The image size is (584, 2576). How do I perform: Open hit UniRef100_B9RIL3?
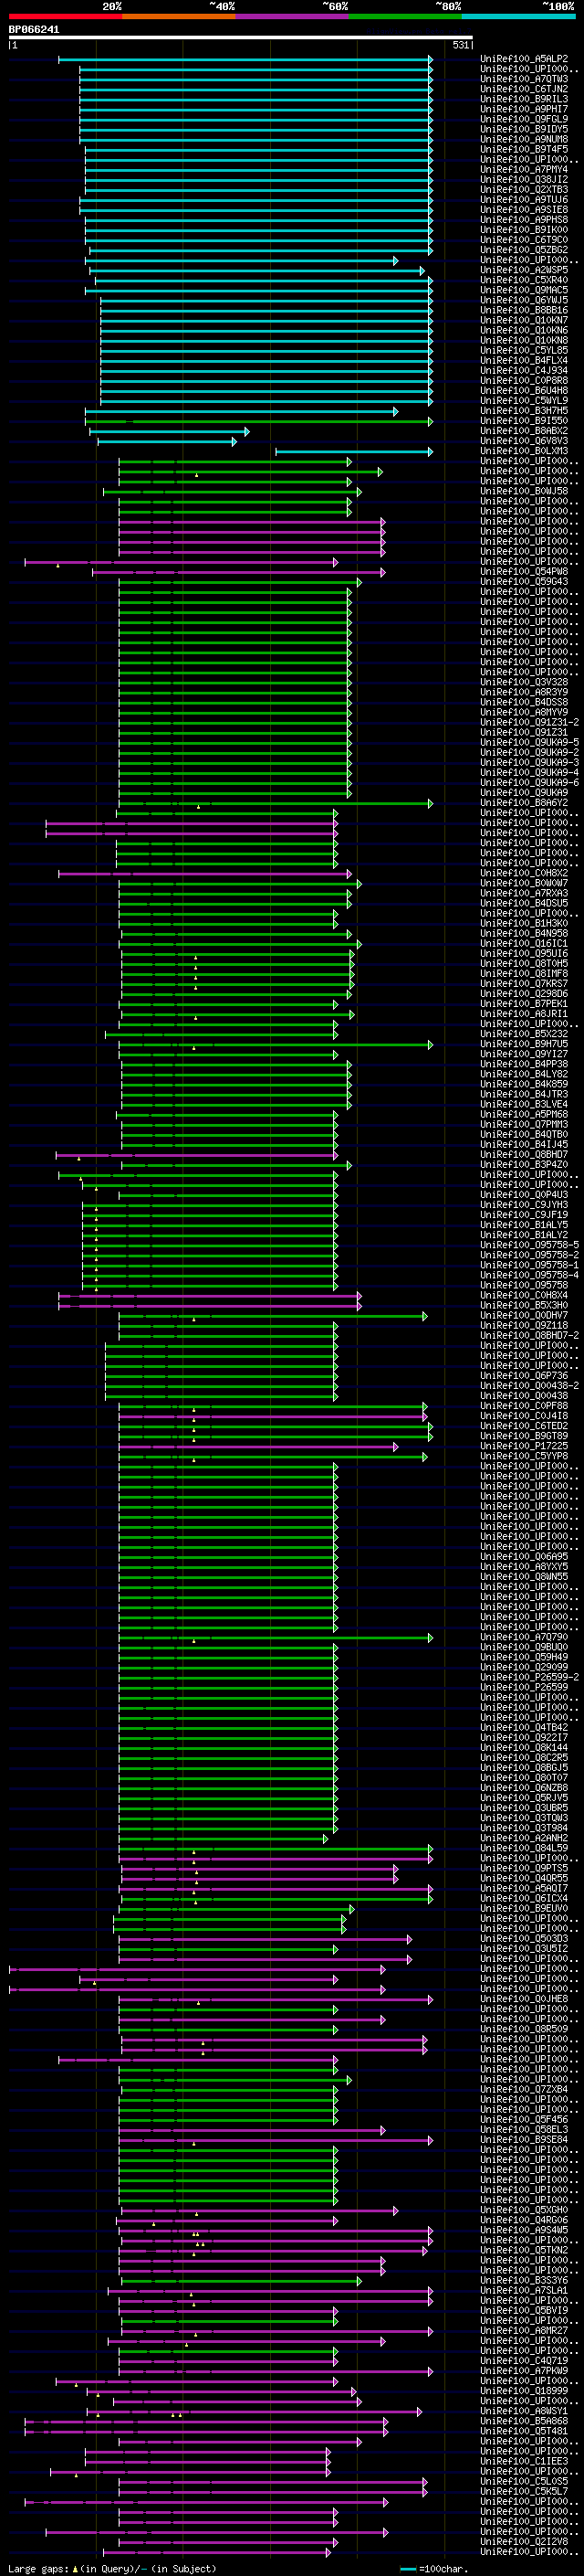(x=524, y=100)
